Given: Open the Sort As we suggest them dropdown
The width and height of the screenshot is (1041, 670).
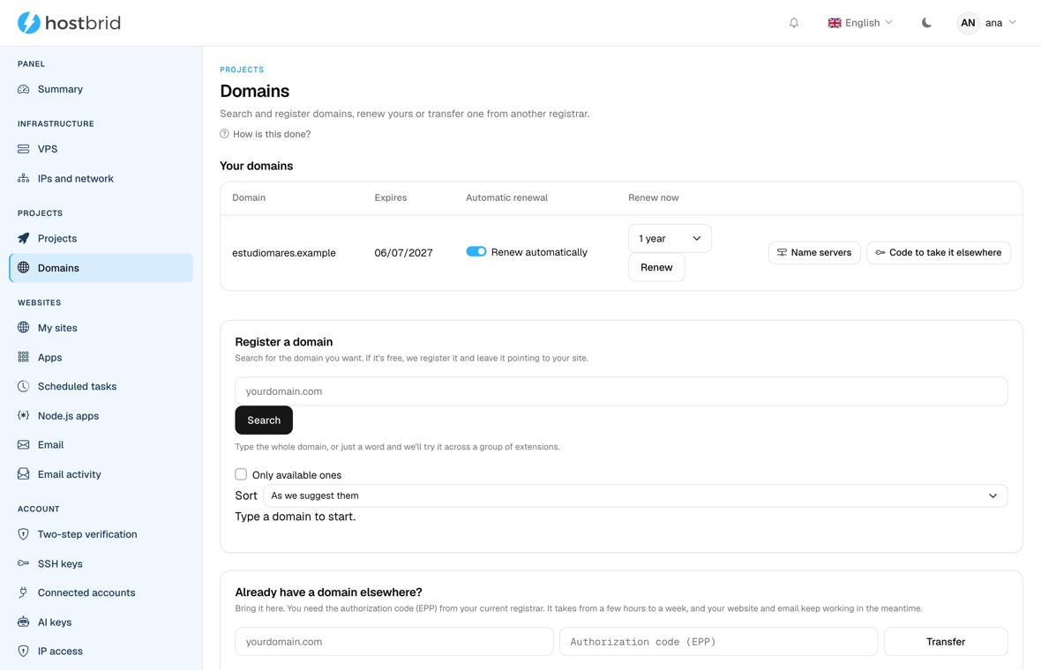Looking at the screenshot, I should 635,495.
